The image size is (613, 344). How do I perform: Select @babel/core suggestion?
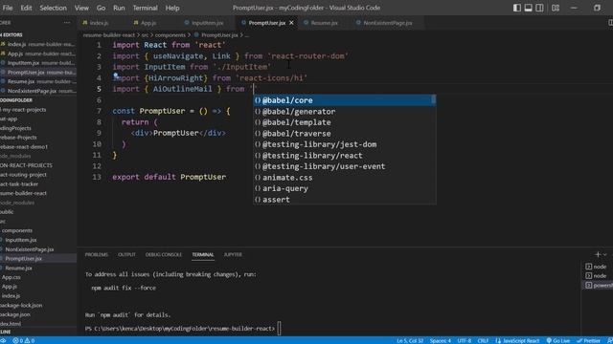tap(345, 100)
